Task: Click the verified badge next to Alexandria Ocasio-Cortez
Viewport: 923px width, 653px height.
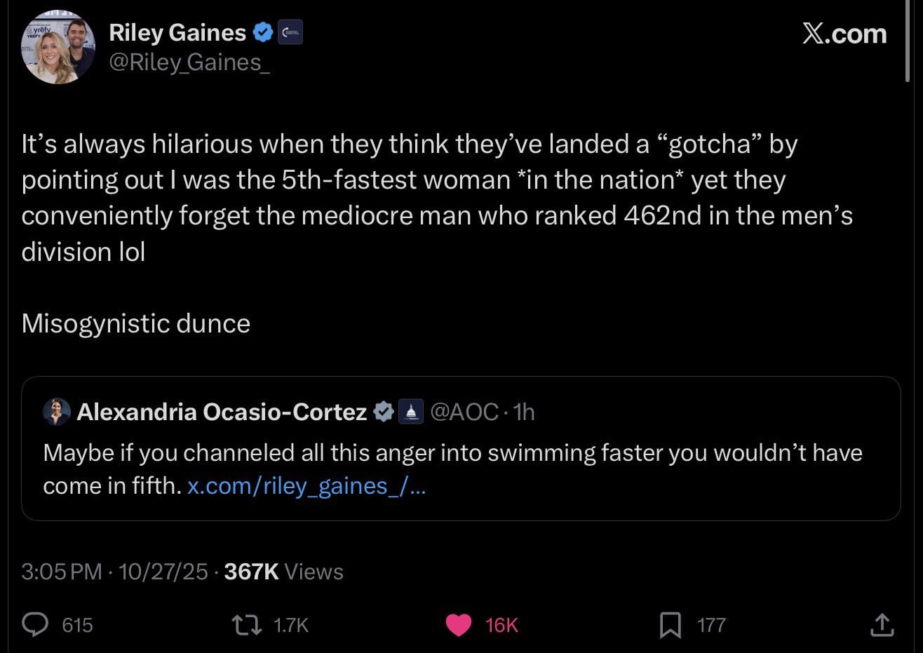Action: [x=383, y=412]
